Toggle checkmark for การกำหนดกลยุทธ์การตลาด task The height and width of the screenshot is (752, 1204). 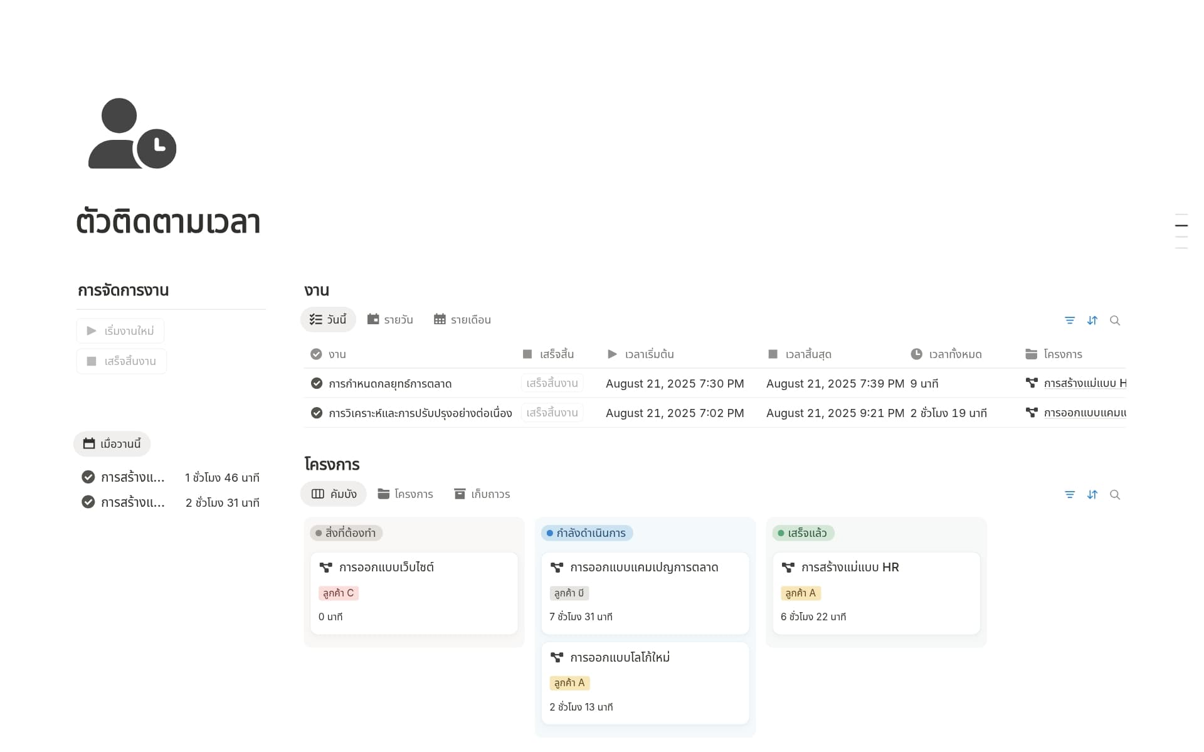point(317,383)
